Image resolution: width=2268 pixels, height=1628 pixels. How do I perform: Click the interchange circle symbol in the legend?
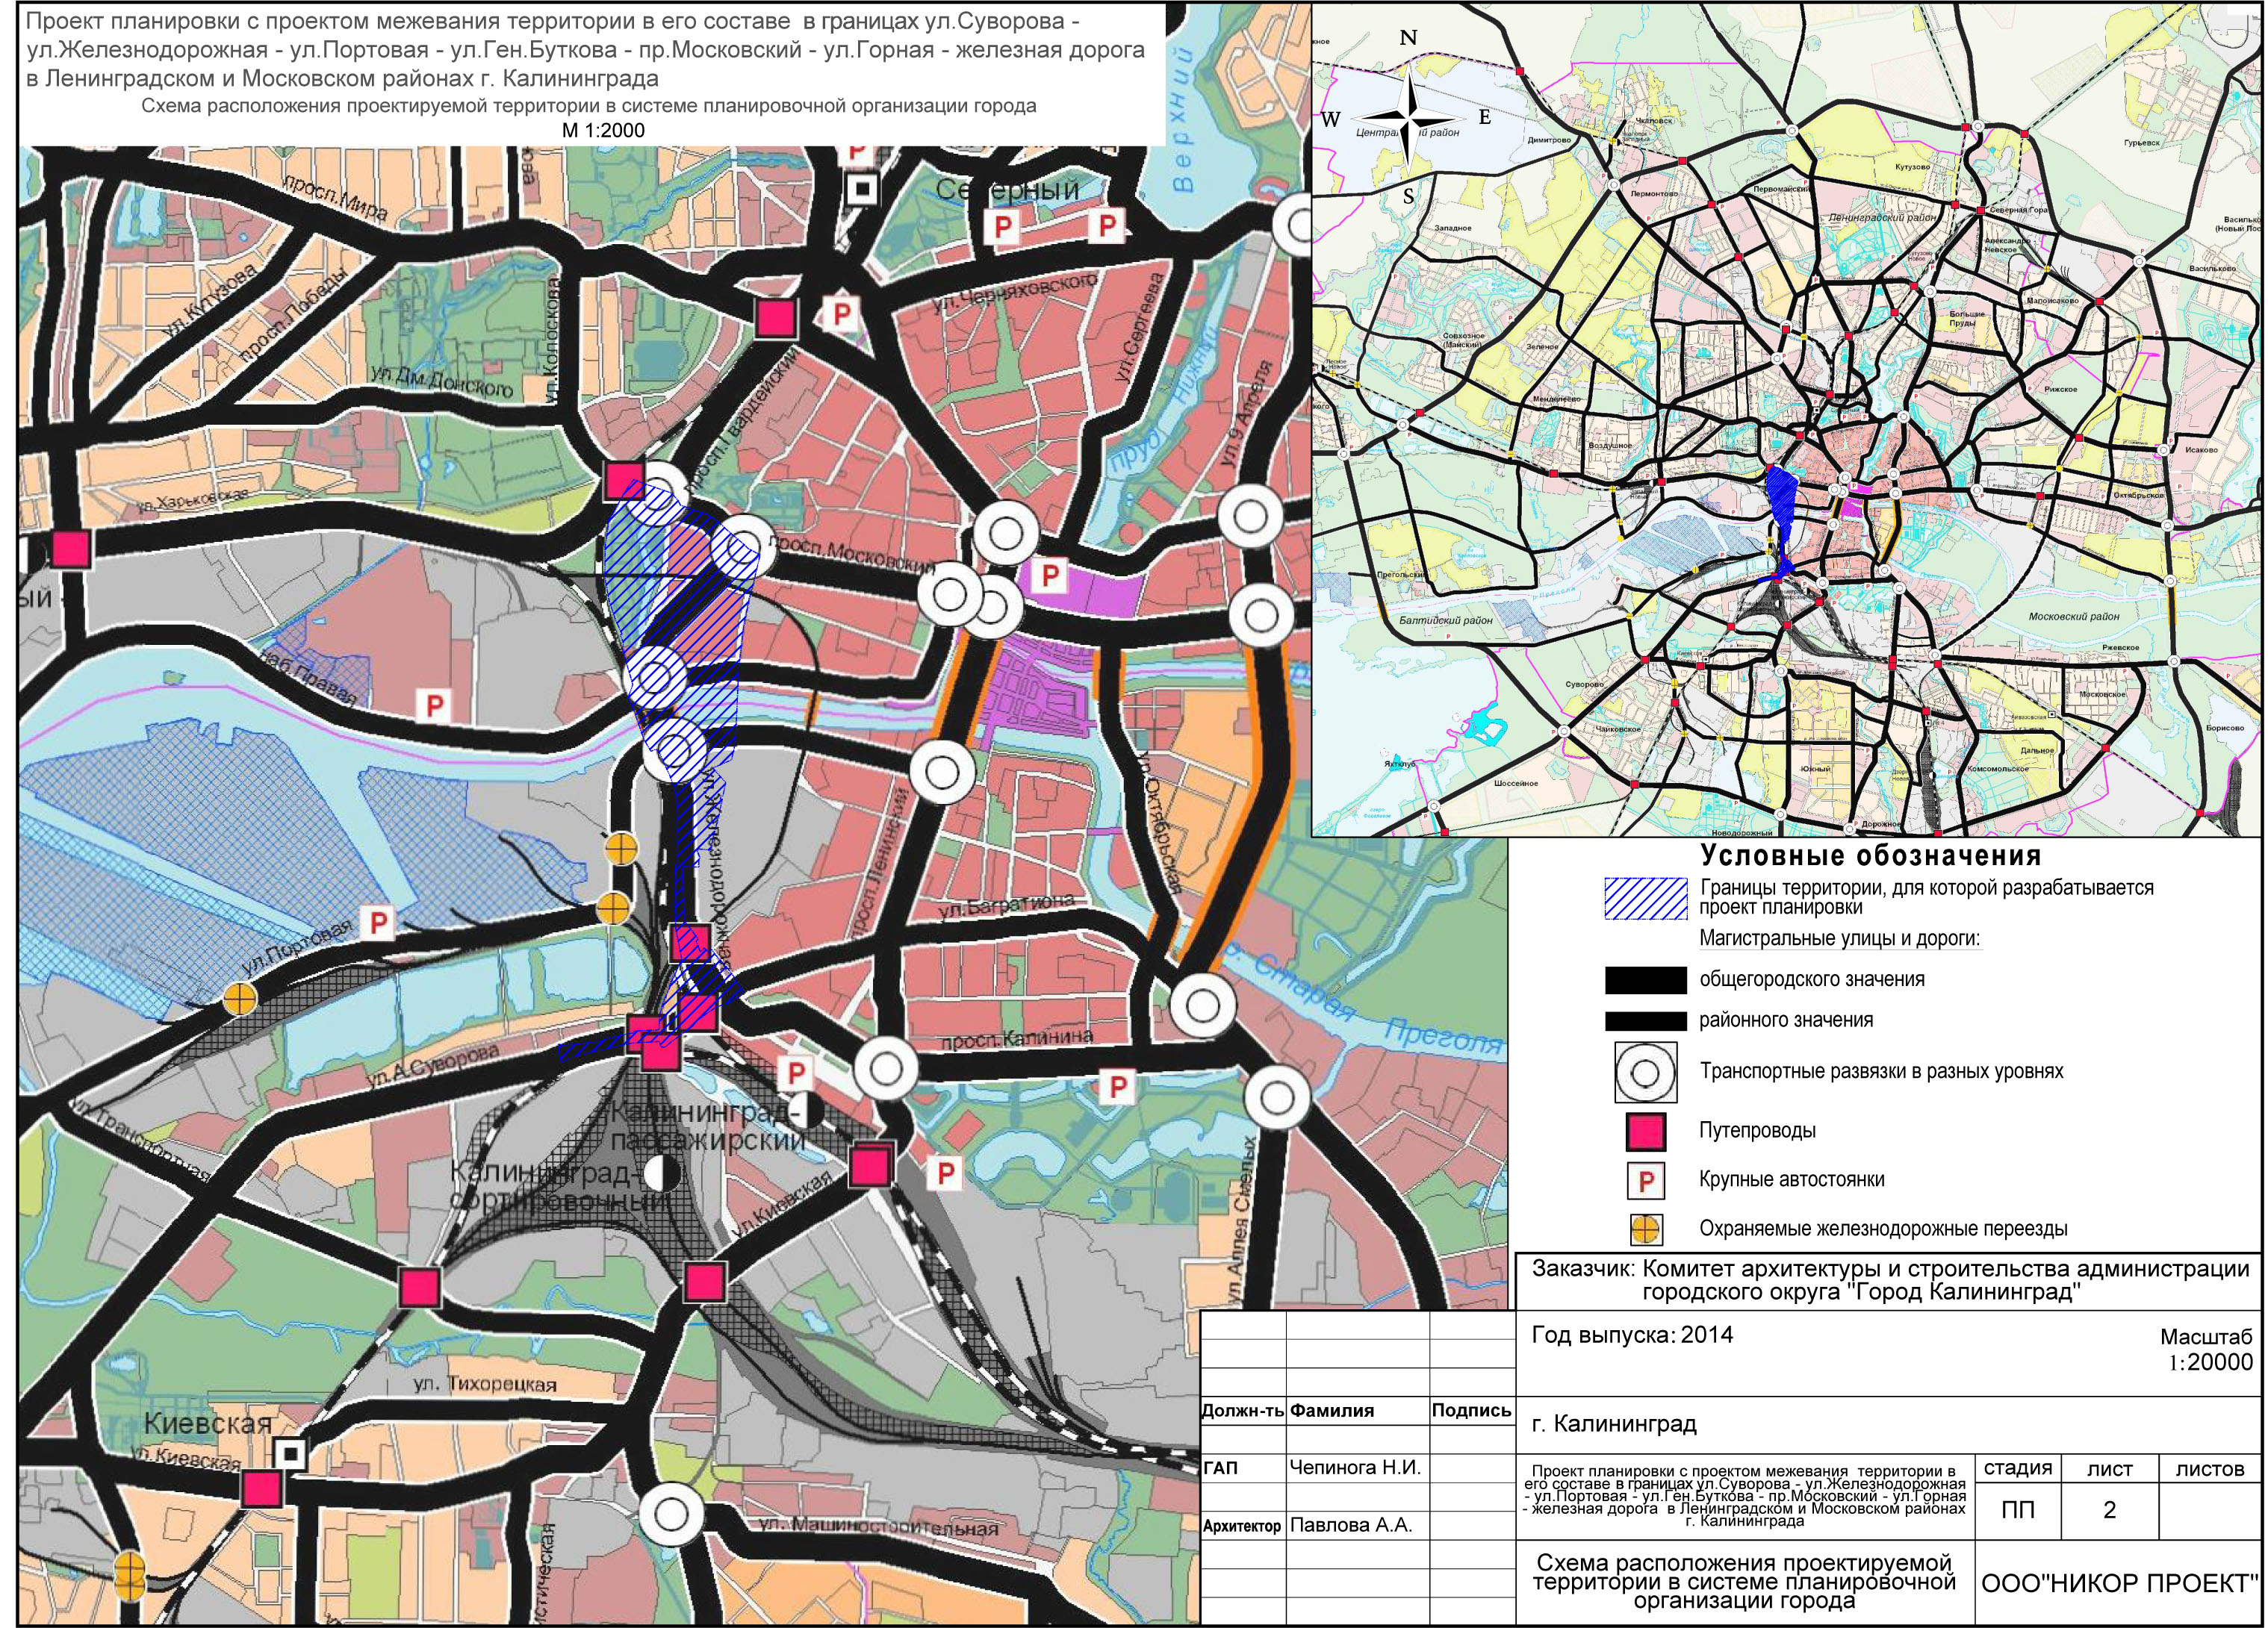pos(1645,1073)
